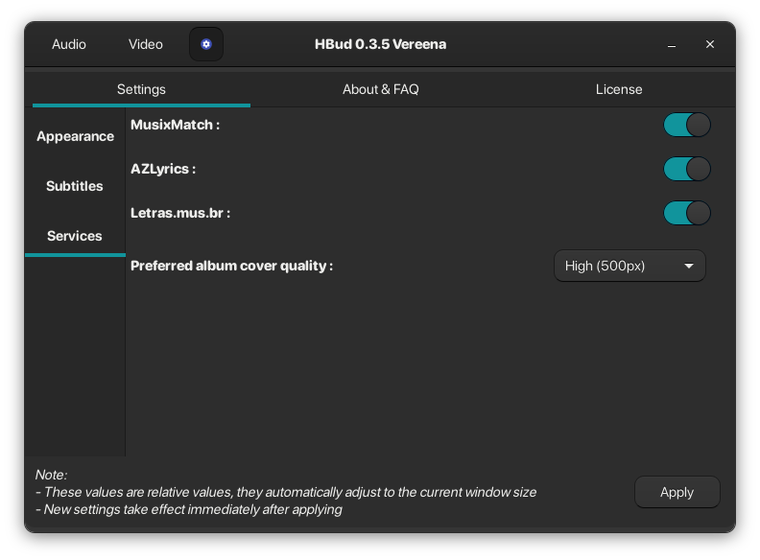This screenshot has height=560, width=760.
Task: Expand the album cover quality dropdown
Action: (629, 266)
